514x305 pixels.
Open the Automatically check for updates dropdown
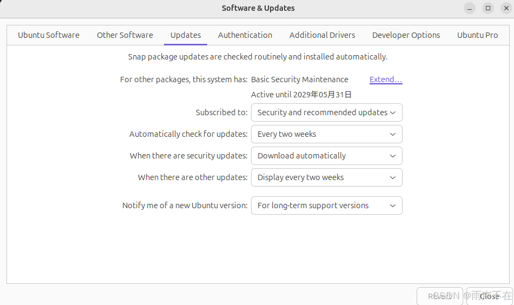coord(326,134)
